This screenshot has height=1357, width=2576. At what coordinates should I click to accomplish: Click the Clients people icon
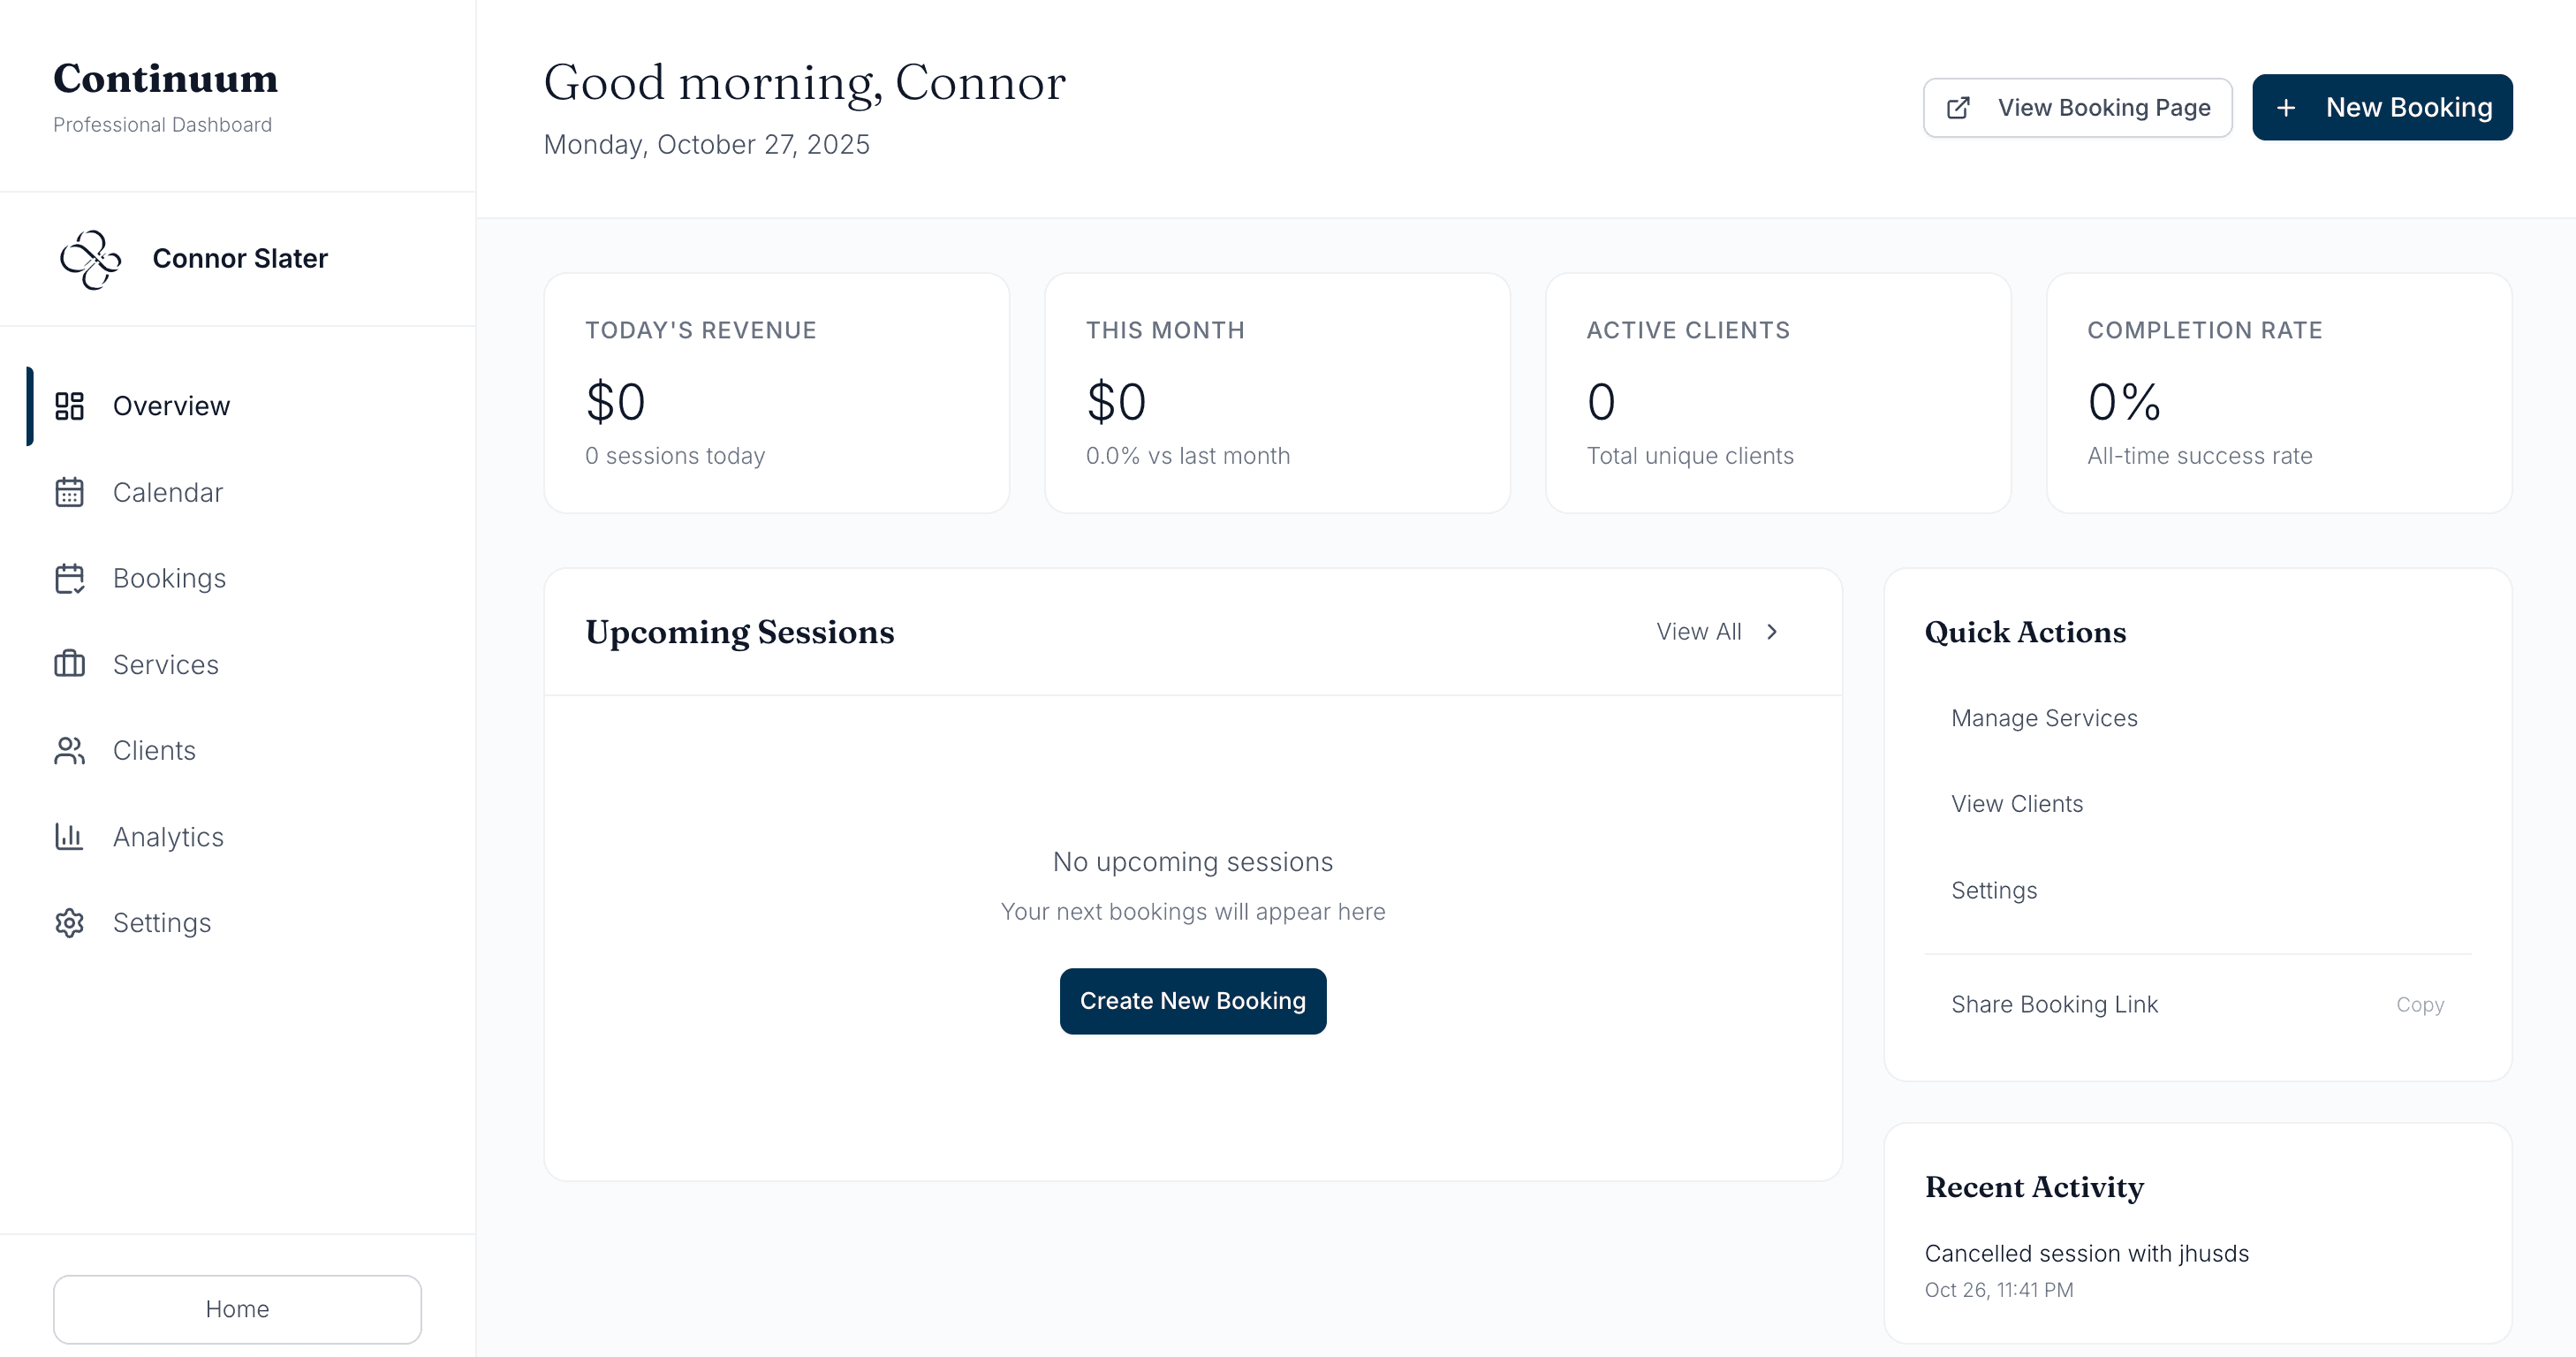pos(69,750)
